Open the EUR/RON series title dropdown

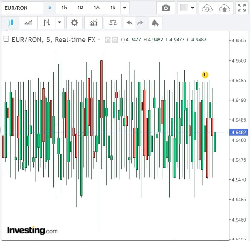coord(99,40)
